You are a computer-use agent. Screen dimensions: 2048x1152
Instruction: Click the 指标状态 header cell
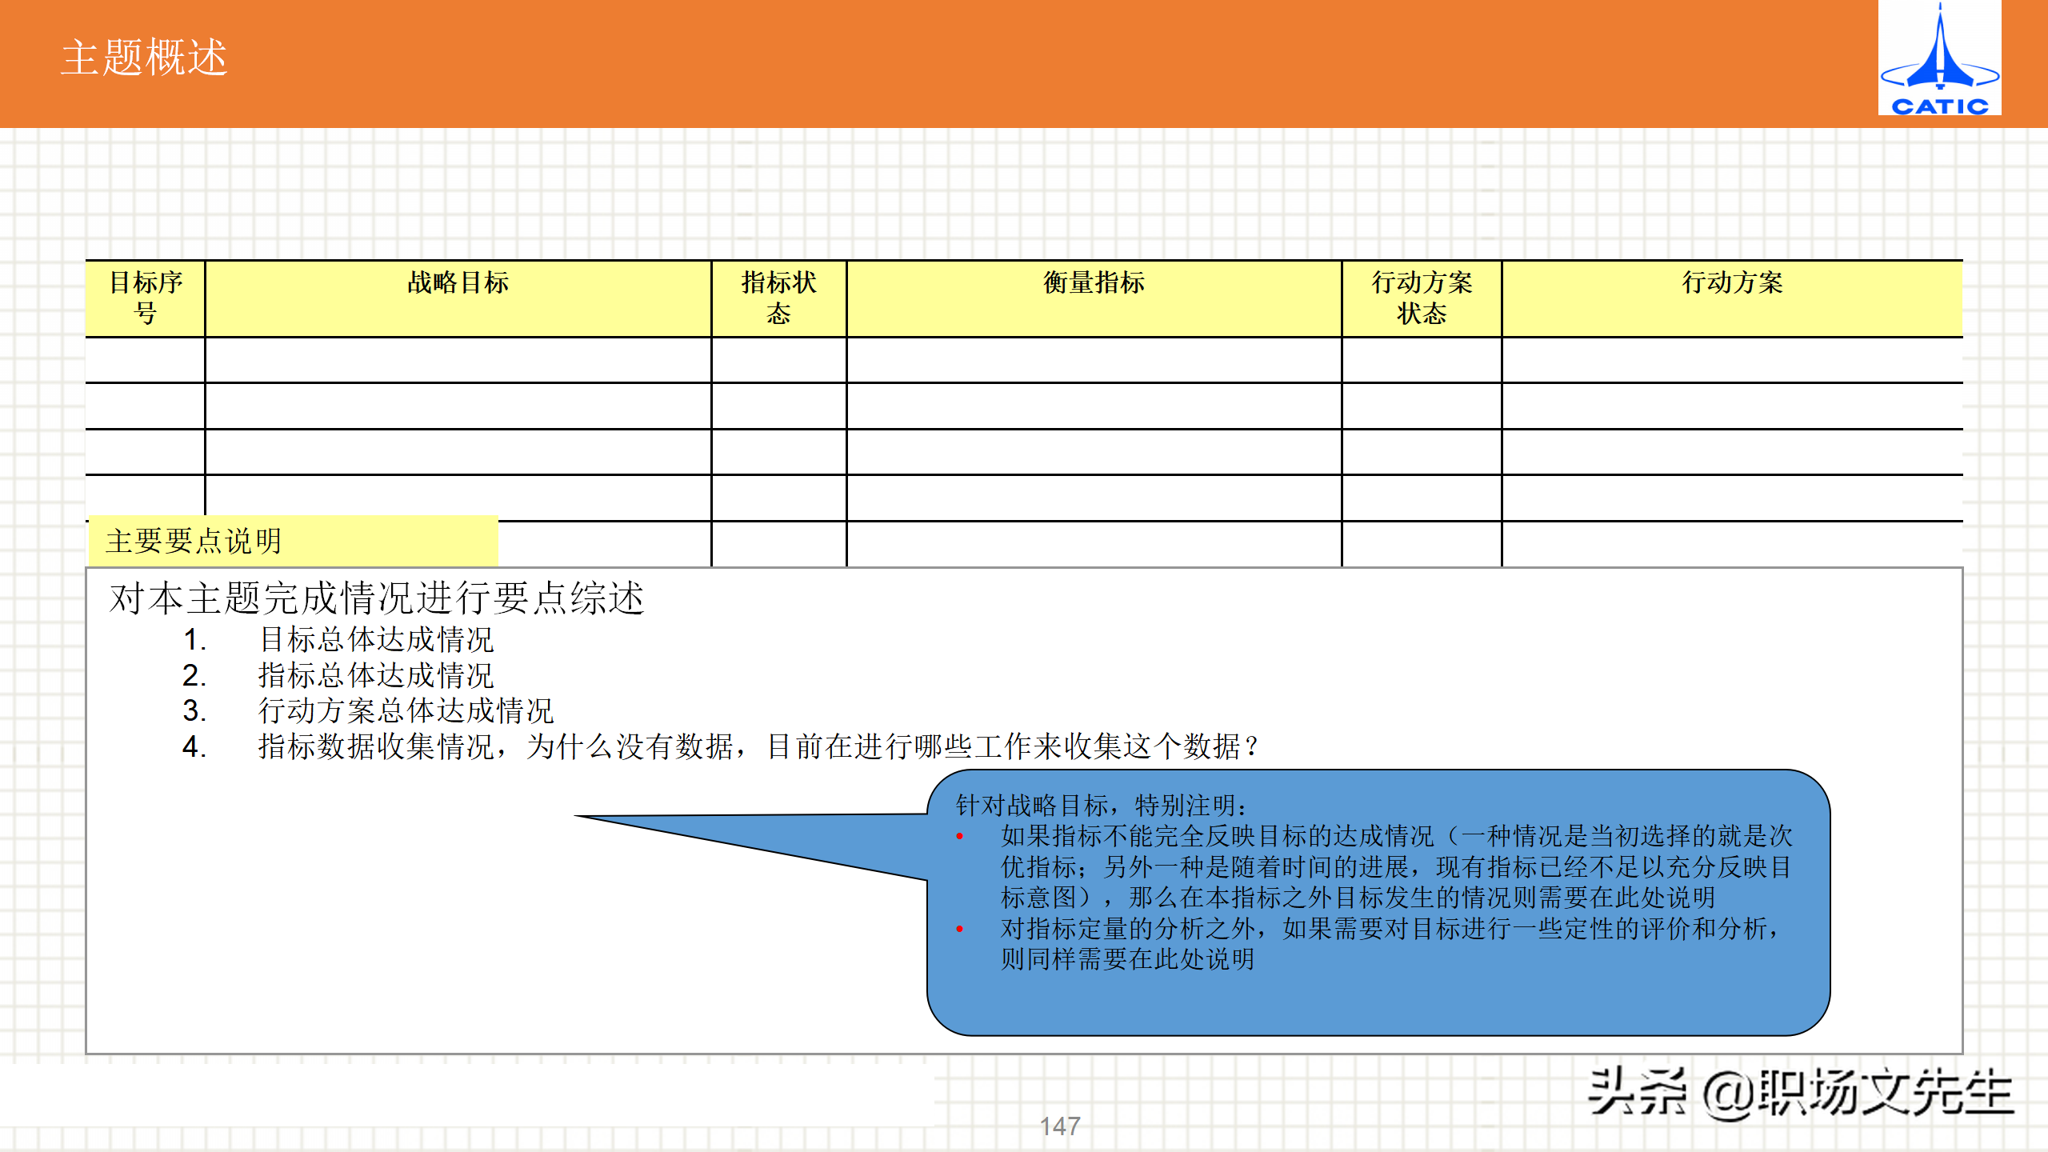pyautogui.click(x=778, y=298)
